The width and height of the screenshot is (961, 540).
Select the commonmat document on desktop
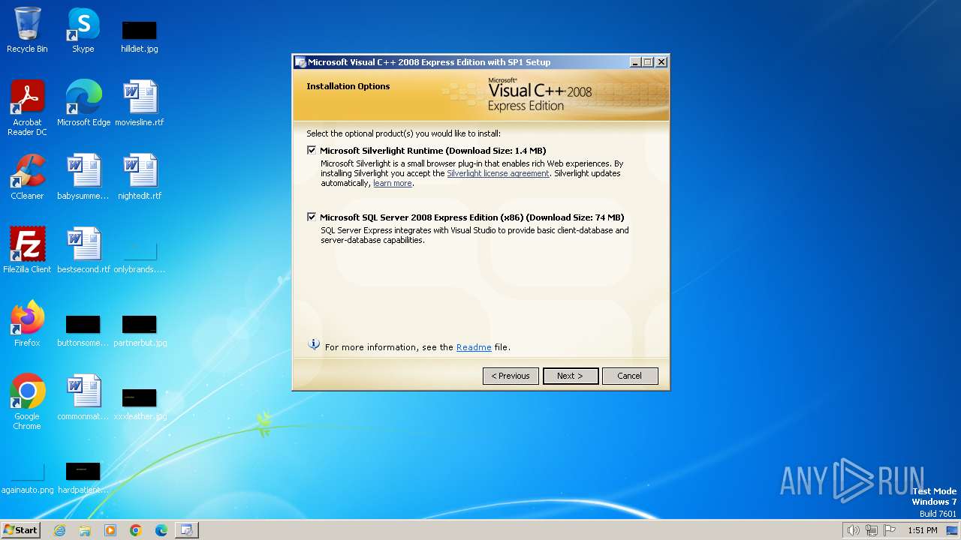[83, 397]
